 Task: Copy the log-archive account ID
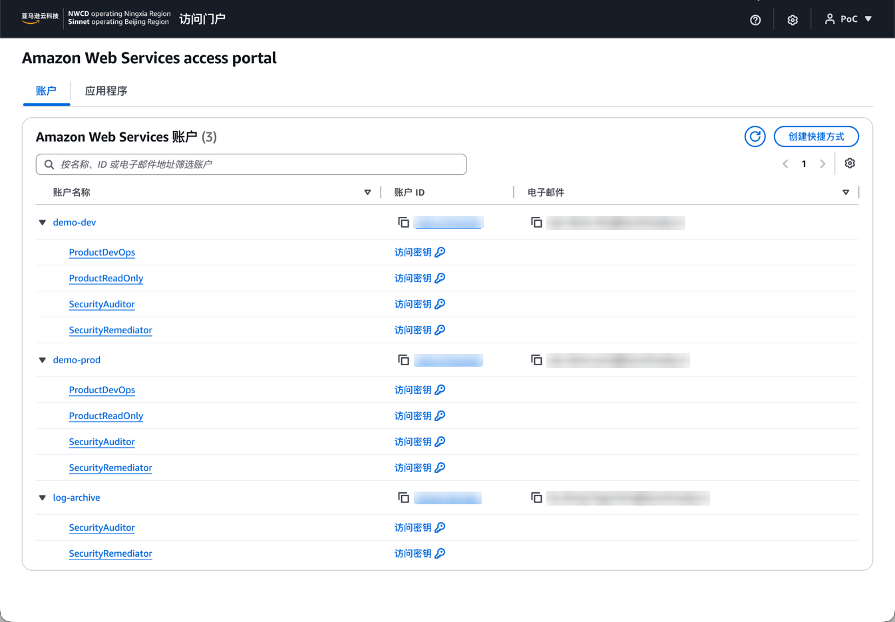click(403, 498)
